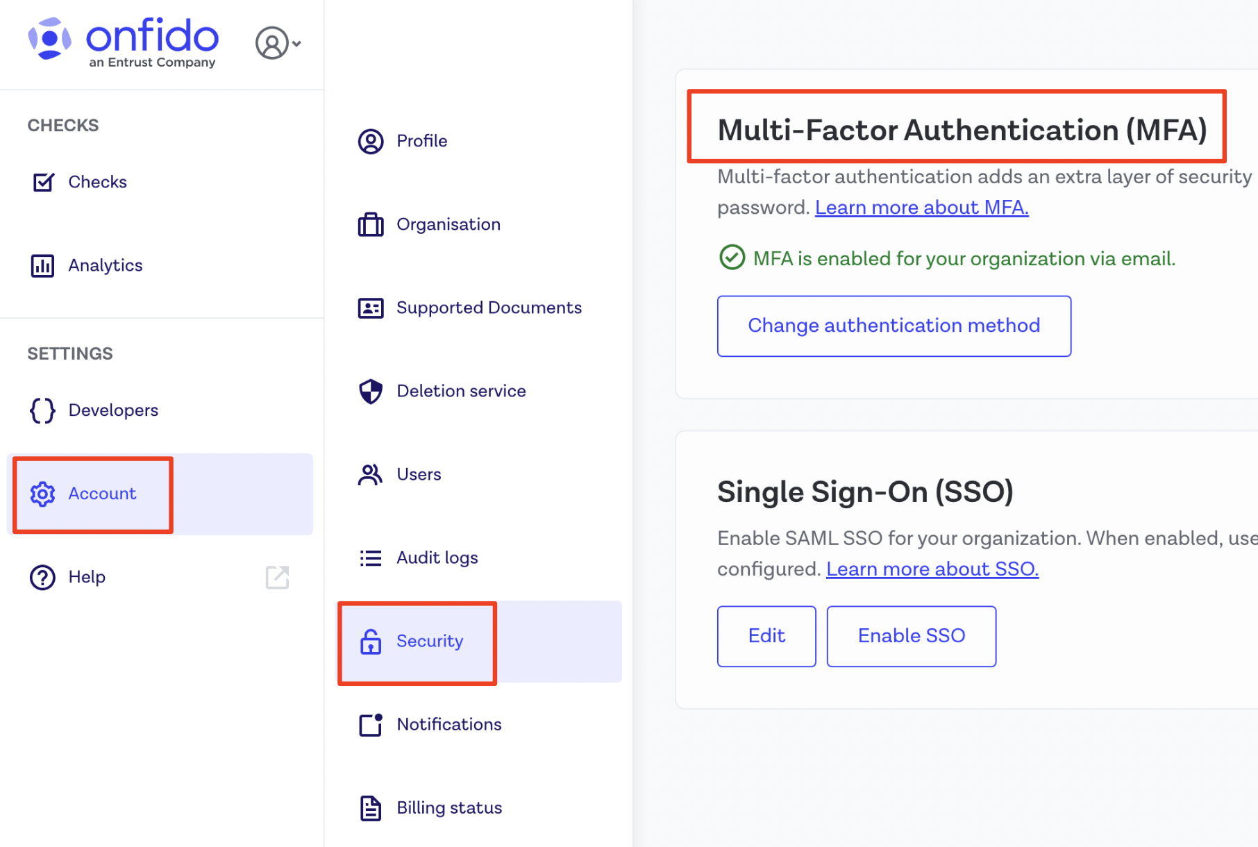
Task: Select the Checks checkbox icon
Action: 42,182
